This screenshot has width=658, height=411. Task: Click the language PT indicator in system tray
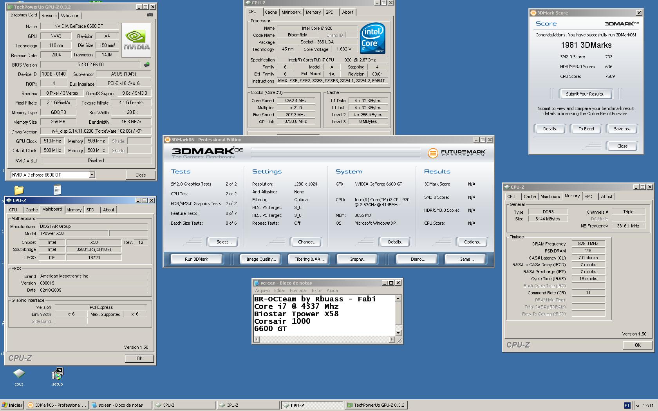tap(627, 406)
